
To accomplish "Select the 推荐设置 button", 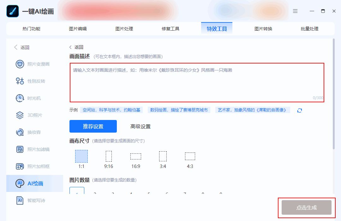I will click(x=93, y=126).
